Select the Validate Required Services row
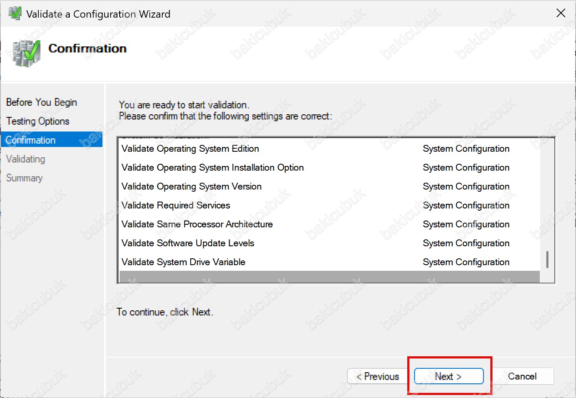Screen dimensions: 576x398 [176, 205]
